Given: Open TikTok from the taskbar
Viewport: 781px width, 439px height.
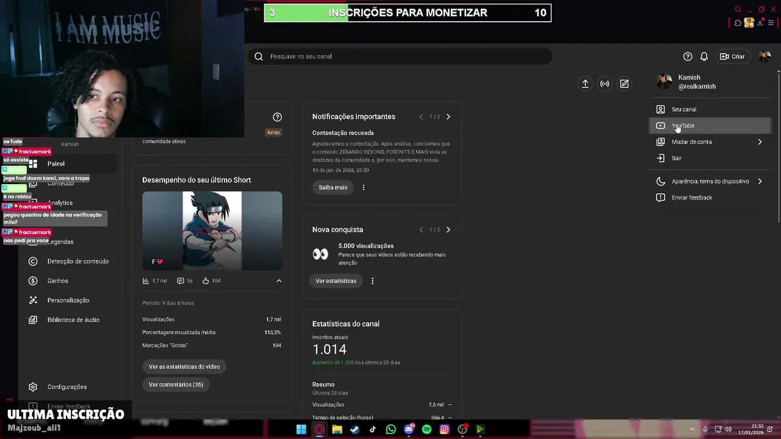Looking at the screenshot, I should (373, 430).
